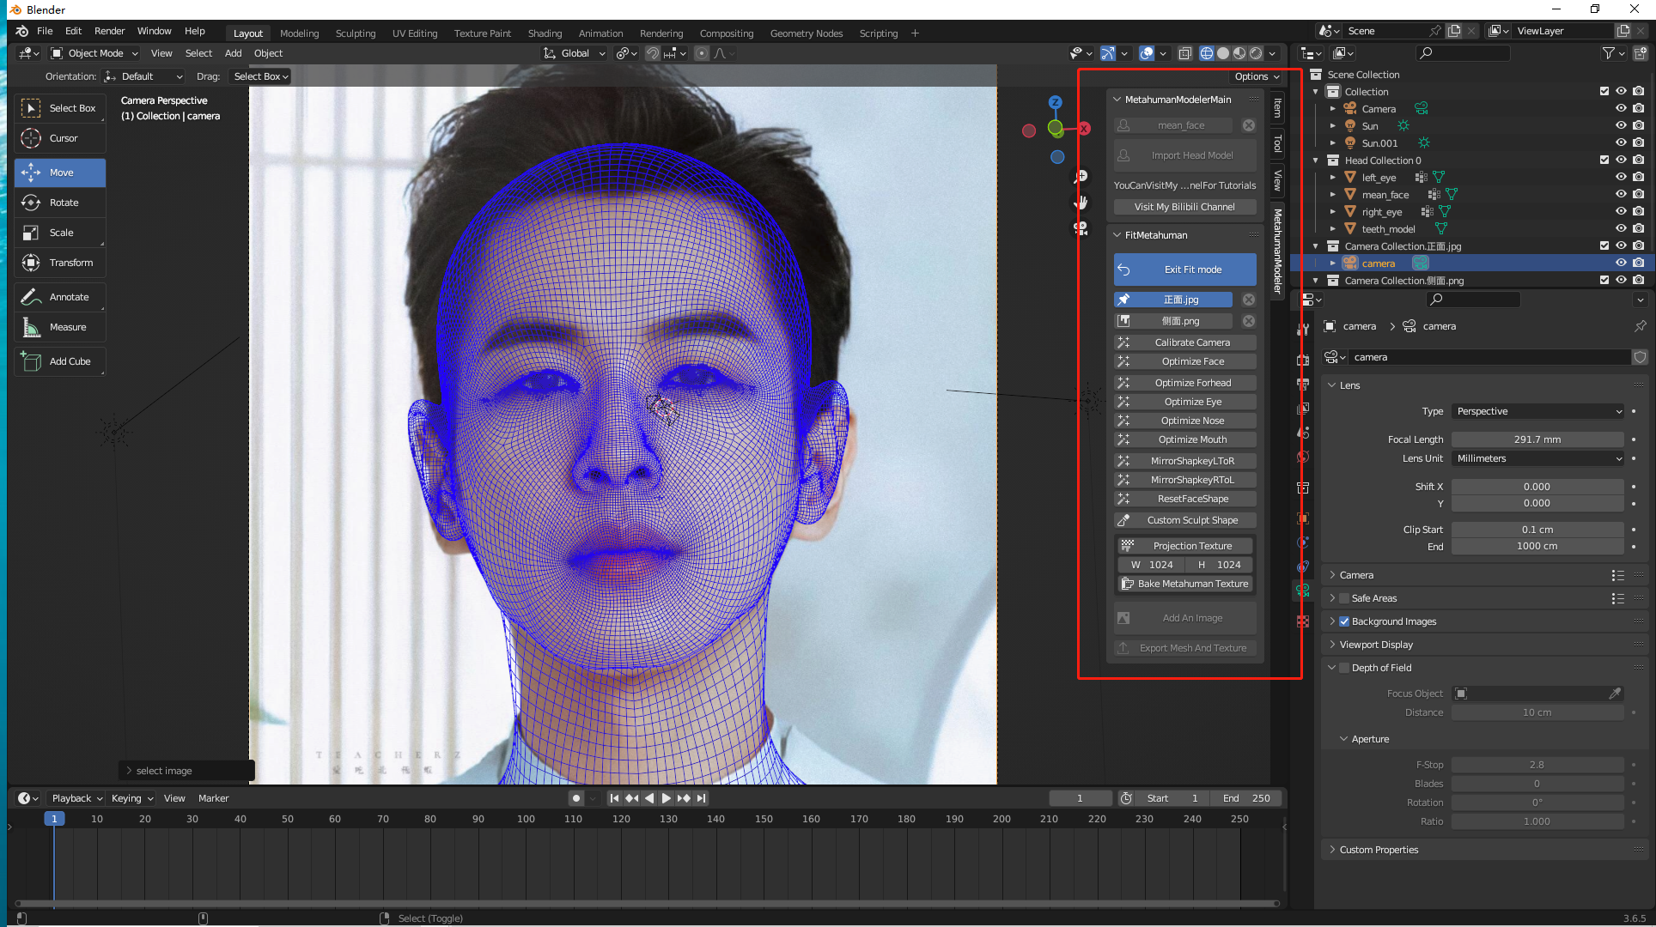The width and height of the screenshot is (1656, 927).
Task: Select the Annotate tool
Action: click(x=60, y=297)
